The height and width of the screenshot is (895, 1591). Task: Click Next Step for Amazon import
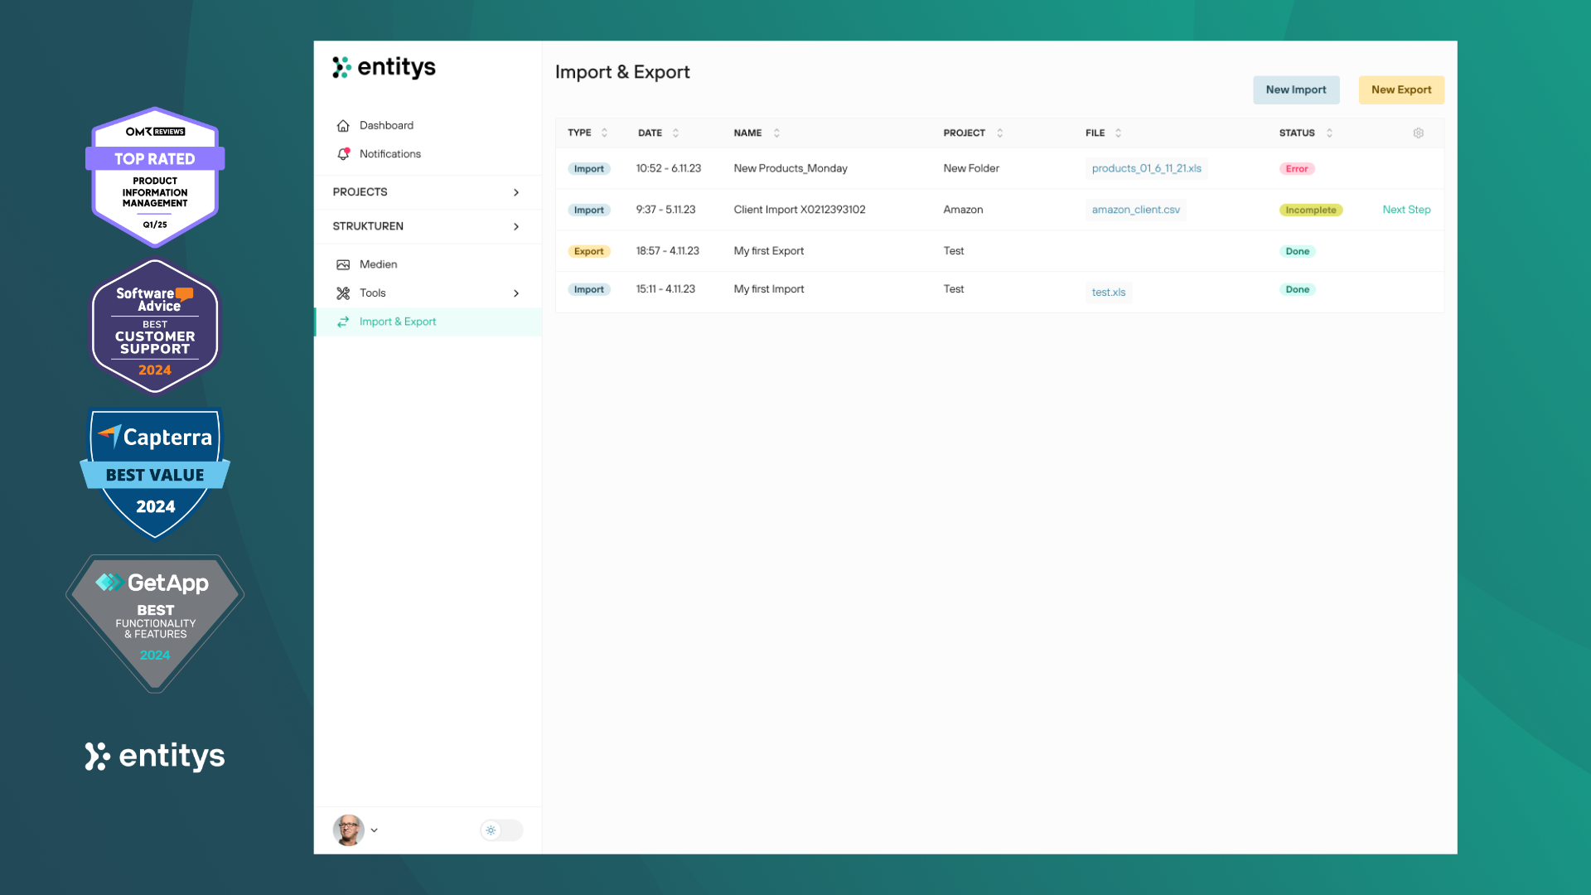tap(1406, 210)
